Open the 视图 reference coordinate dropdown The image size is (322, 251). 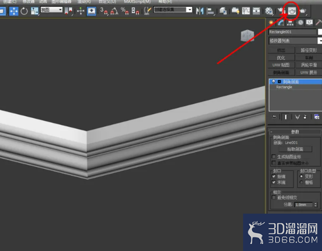(x=52, y=9)
